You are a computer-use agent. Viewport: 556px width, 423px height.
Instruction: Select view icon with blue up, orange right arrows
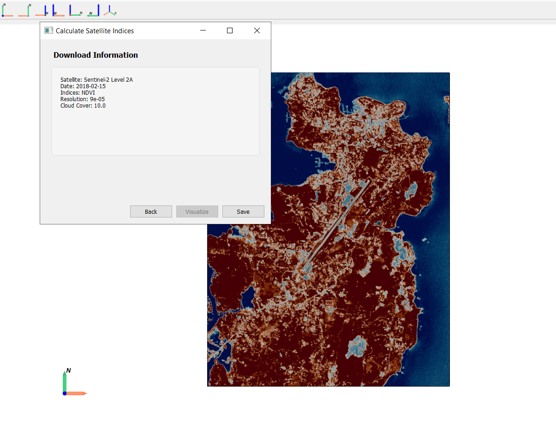point(58,10)
